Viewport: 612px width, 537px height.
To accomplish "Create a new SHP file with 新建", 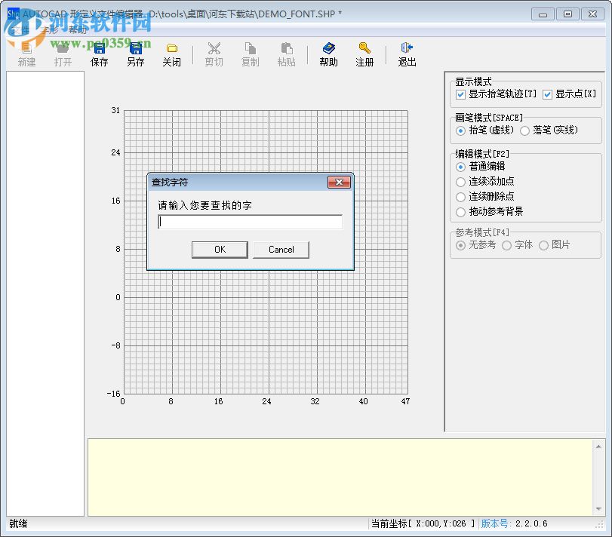I will 26,53.
